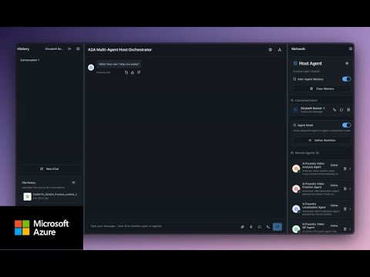Click the home icon in the chat header
370x277 pixels.
tap(271, 49)
